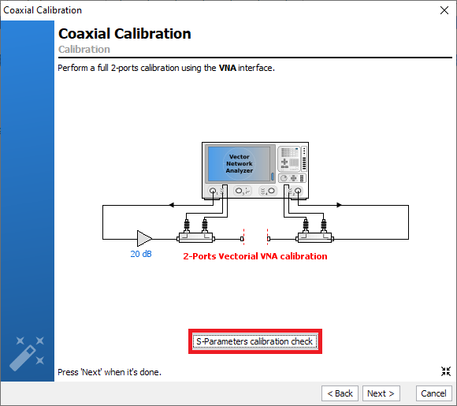The width and height of the screenshot is (457, 406).
Task: Click the collapse arrows icon
Action: click(446, 371)
